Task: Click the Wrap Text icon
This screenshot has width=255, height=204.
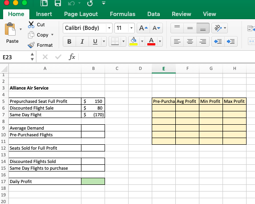Action: coord(251,29)
